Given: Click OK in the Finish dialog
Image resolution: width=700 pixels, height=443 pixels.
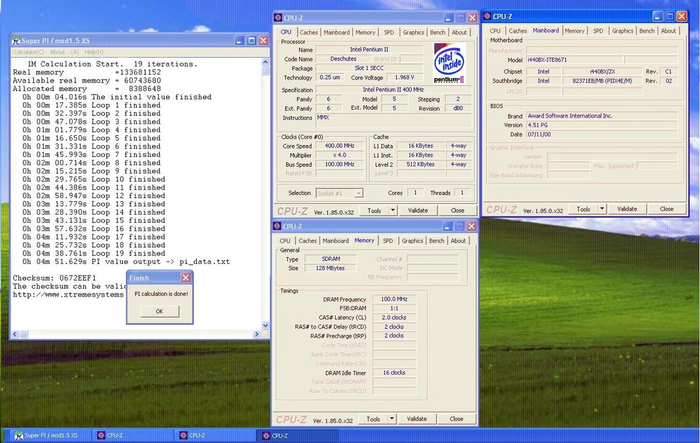Looking at the screenshot, I should [160, 311].
